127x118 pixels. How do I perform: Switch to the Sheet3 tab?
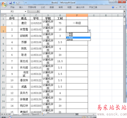(35, 114)
